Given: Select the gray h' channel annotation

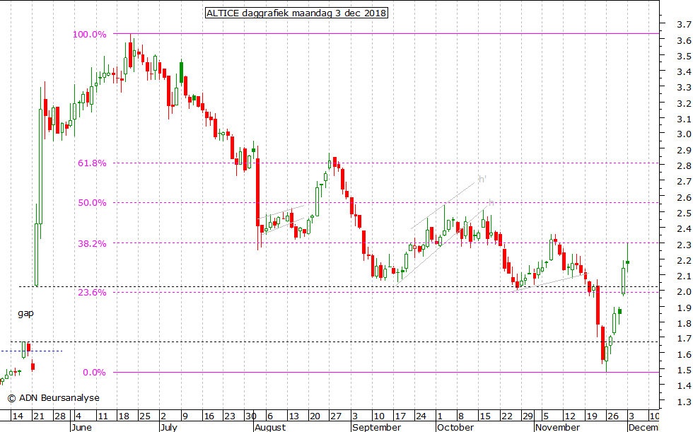Looking at the screenshot, I should (x=482, y=179).
